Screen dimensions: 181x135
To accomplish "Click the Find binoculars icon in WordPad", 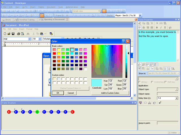I will tap(28, 34).
